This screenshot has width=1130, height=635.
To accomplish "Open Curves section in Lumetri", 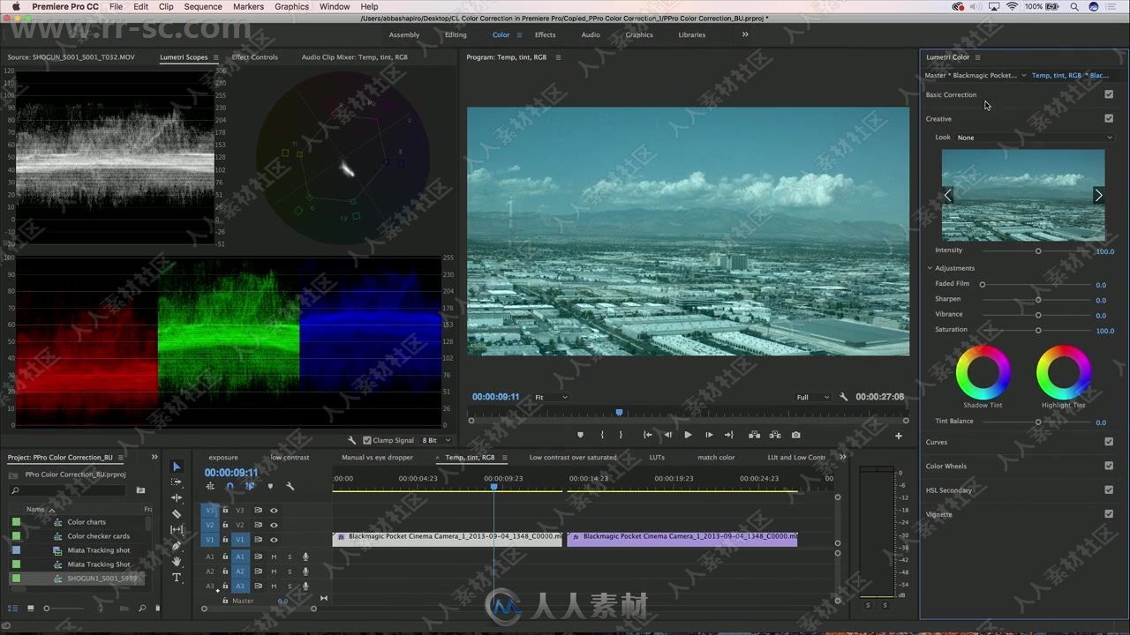I will (x=937, y=442).
